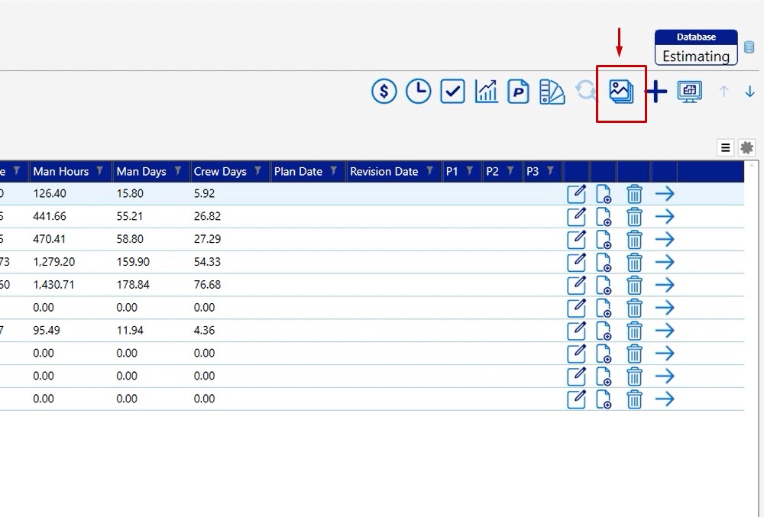Delete the row with 441.66 man hours
The image size is (764, 517).
(634, 217)
